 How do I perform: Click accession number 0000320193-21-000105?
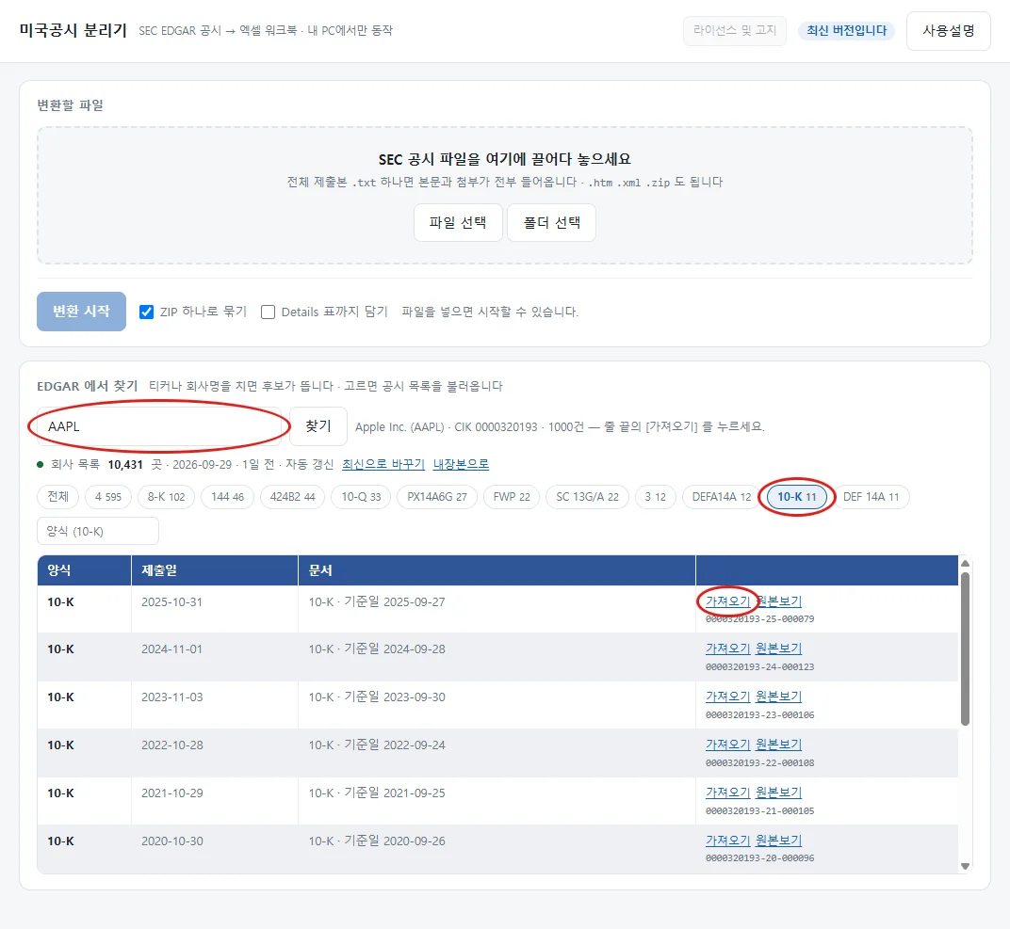[x=760, y=810]
